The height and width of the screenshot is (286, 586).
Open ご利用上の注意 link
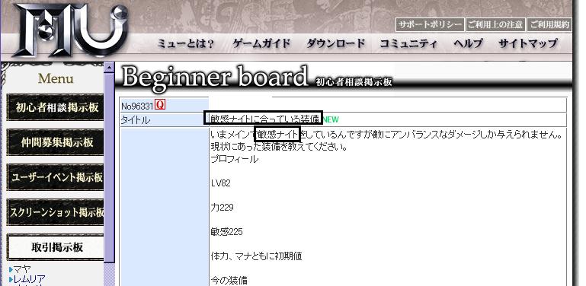click(495, 25)
